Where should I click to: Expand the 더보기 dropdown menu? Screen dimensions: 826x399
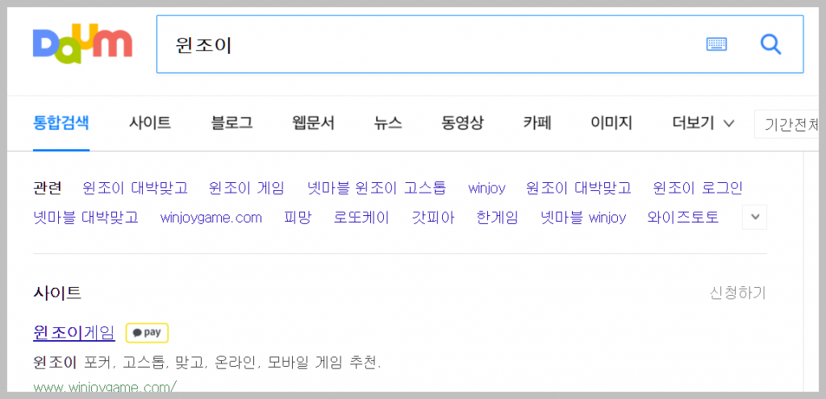click(703, 123)
